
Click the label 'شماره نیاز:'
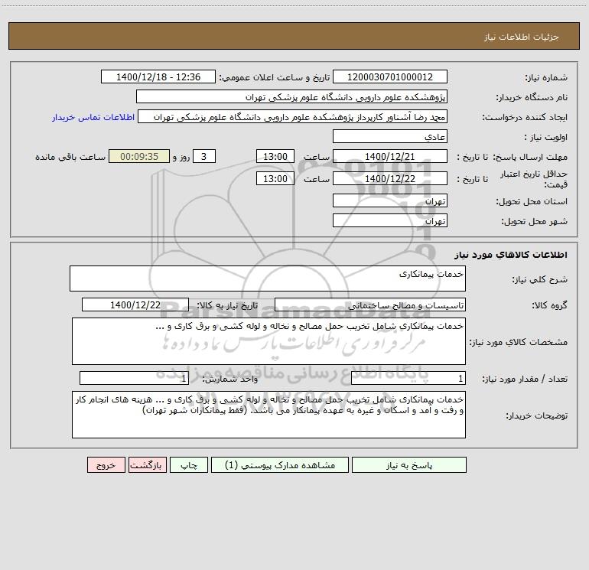click(x=546, y=77)
